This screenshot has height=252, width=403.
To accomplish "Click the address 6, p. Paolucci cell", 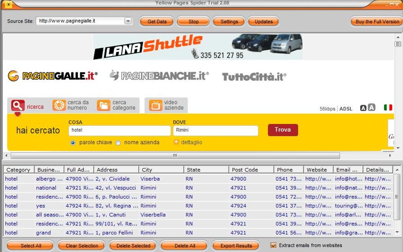I will [116, 197].
